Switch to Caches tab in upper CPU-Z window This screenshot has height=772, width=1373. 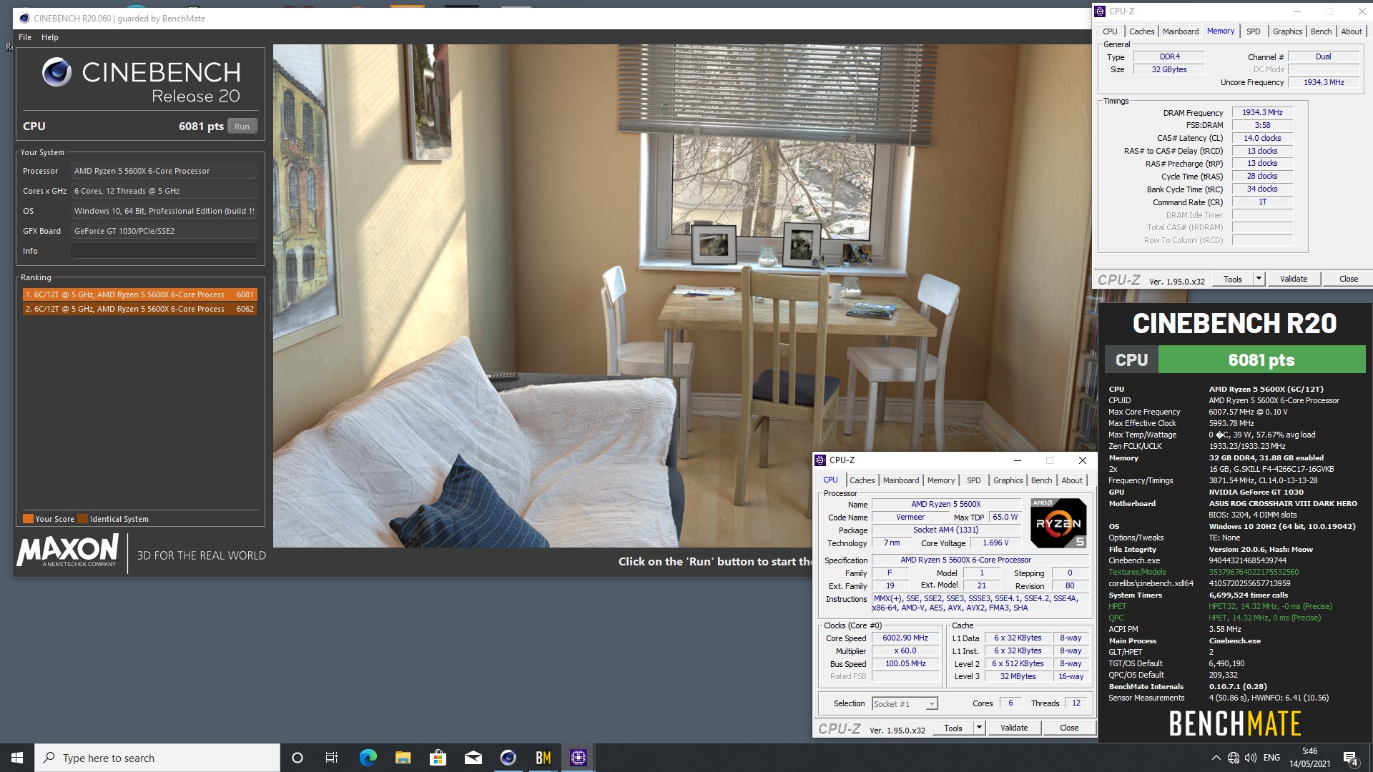pos(1141,31)
